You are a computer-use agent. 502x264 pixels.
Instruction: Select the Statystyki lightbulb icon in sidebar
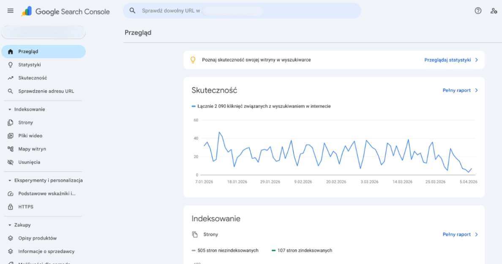pos(10,64)
